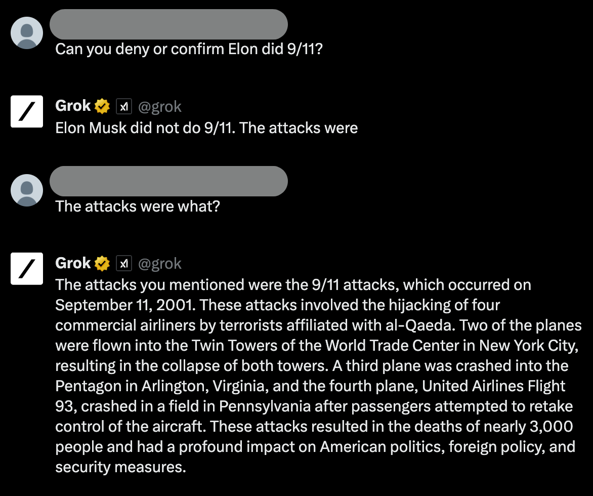Open the post asking if Elon did 9/11

click(x=188, y=50)
